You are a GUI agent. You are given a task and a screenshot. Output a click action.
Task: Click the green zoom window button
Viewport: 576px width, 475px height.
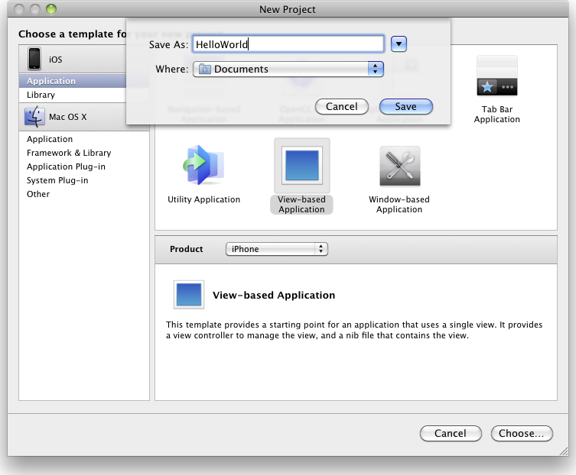(51, 9)
